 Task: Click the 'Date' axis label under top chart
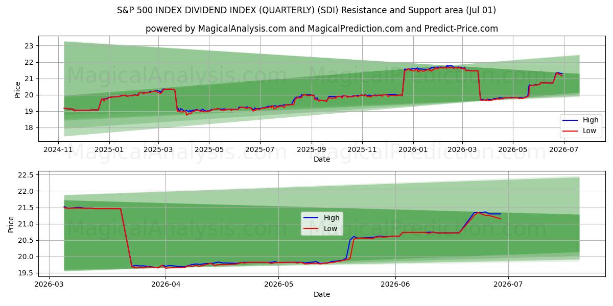[x=322, y=159]
